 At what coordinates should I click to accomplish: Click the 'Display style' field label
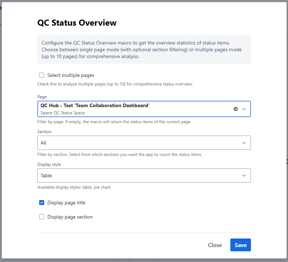pos(49,164)
